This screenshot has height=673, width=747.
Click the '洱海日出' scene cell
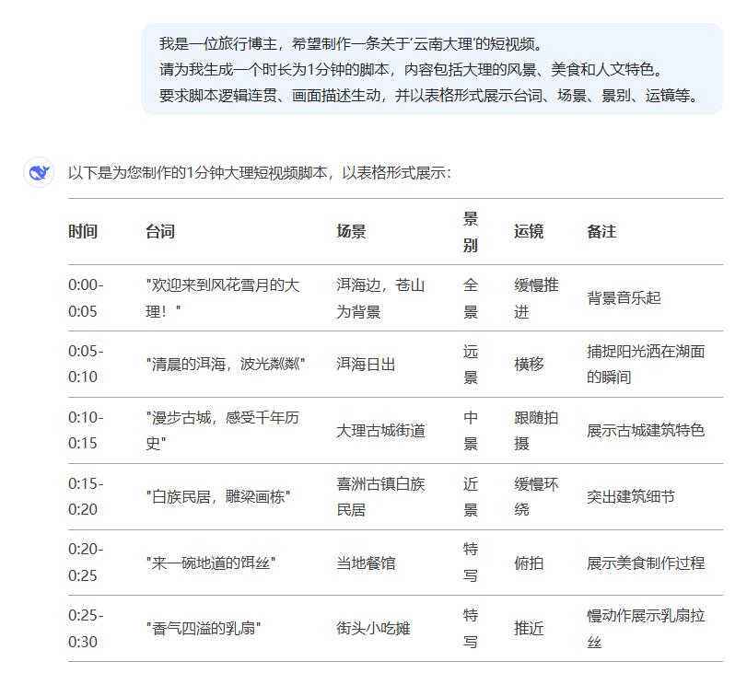tap(363, 364)
